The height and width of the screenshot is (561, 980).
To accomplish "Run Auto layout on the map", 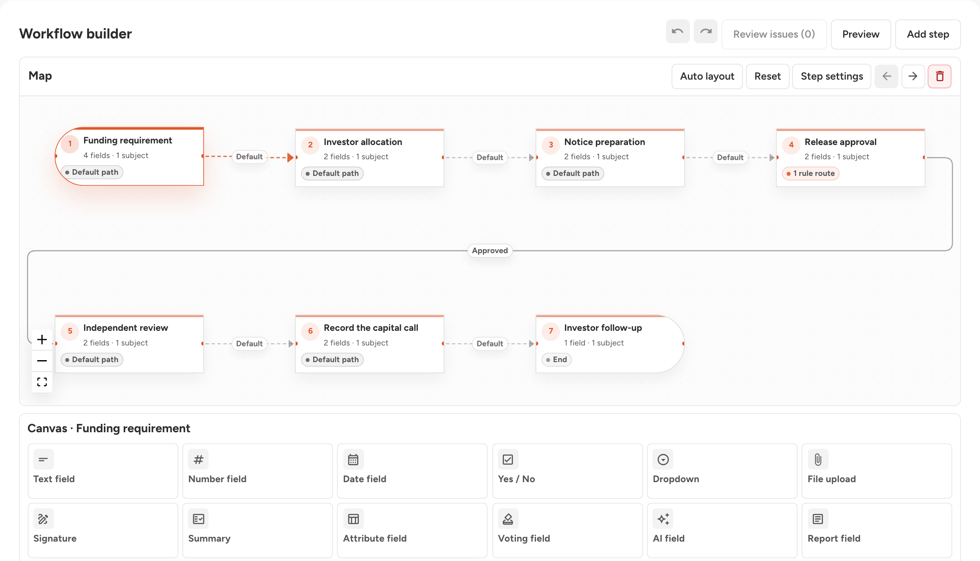I will [707, 76].
